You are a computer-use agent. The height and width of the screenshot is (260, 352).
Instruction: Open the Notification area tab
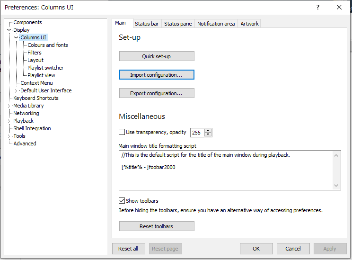[x=216, y=24]
